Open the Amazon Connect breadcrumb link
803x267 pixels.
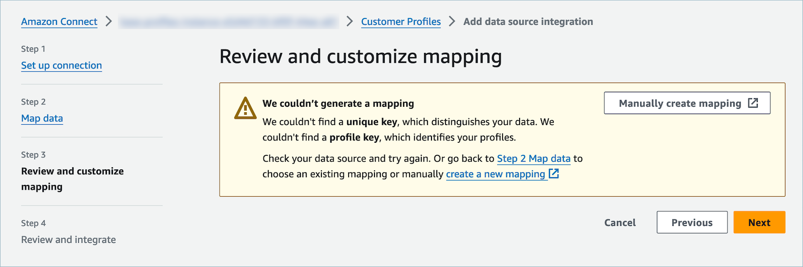59,21
